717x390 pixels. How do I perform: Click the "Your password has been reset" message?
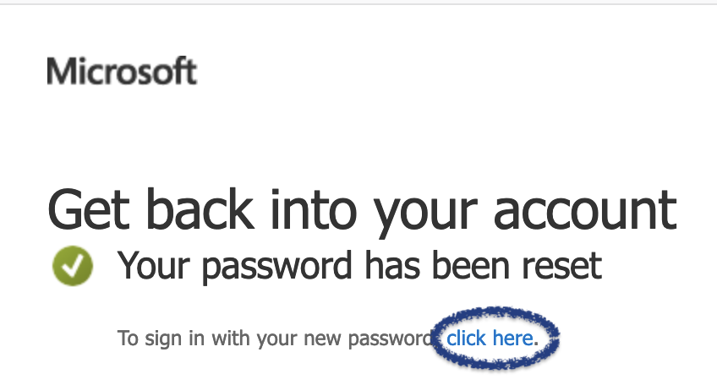coord(359,266)
